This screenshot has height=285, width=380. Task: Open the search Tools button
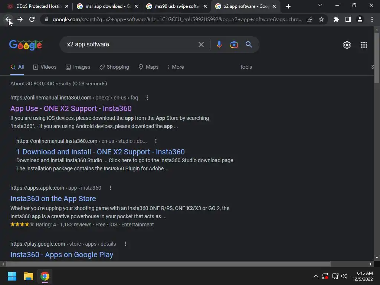point(246,67)
